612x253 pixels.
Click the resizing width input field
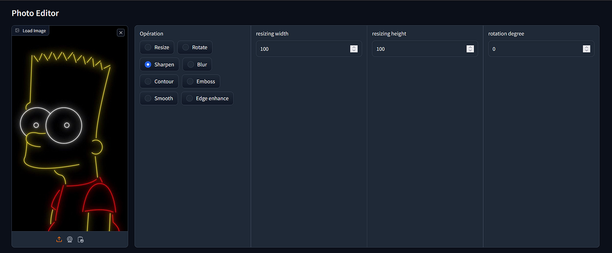click(309, 49)
